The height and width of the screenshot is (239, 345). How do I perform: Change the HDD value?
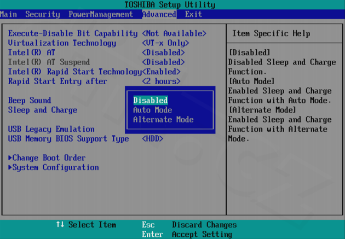click(x=153, y=139)
